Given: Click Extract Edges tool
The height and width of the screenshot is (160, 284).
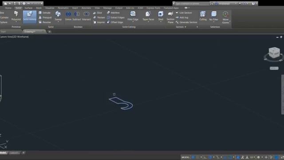Looking at the screenshot, I should click(x=115, y=17).
